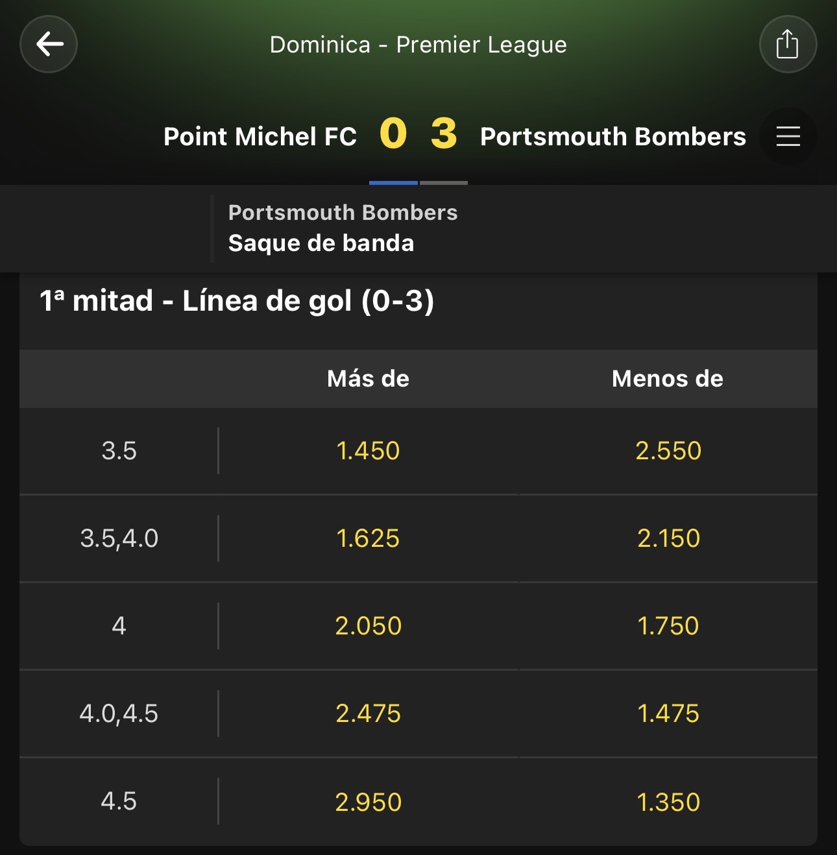Tap the Portsmouth Bombers team name in scoreboard
837x855 pixels.
point(613,137)
